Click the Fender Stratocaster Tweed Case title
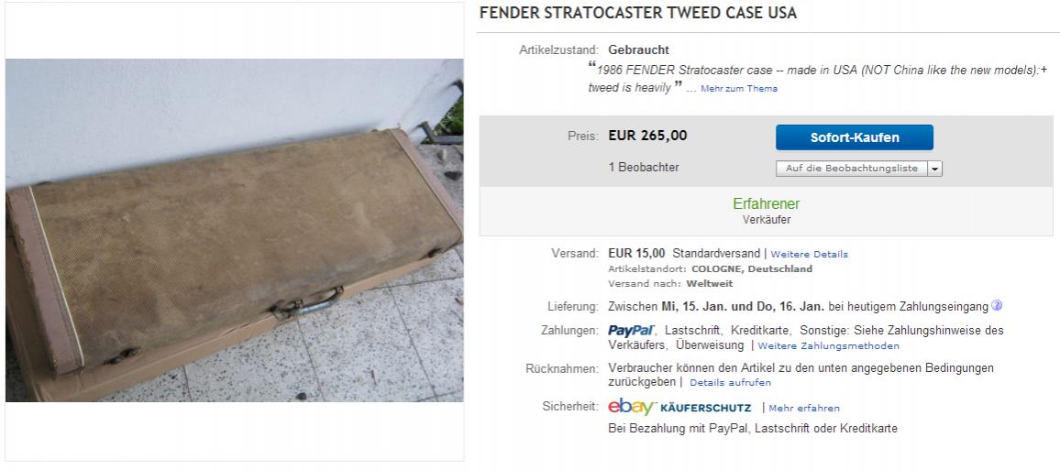Viewport: 1060px width, 470px height. point(637,14)
